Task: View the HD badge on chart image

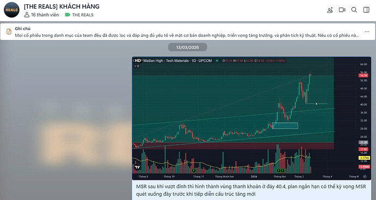Action: [138, 60]
